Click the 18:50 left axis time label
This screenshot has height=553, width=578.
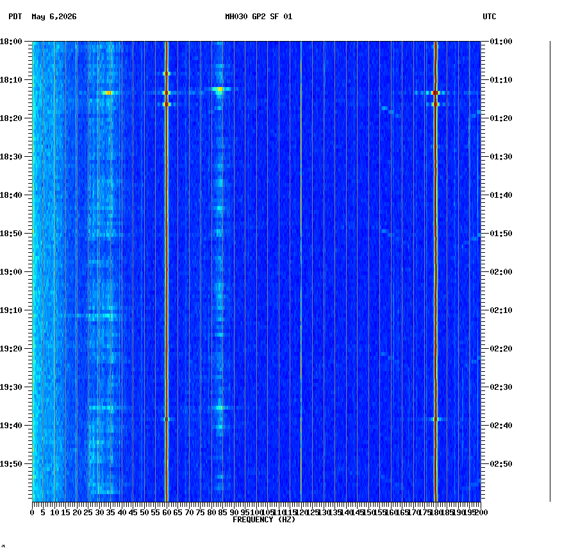11,234
